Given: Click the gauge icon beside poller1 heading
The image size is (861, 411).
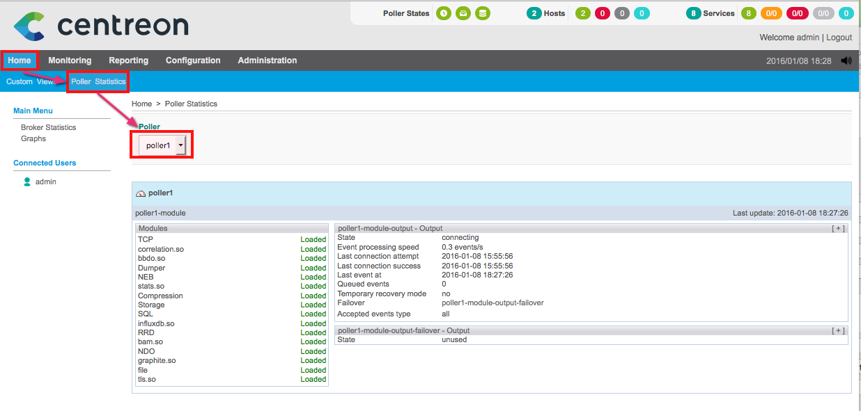Looking at the screenshot, I should tap(141, 193).
